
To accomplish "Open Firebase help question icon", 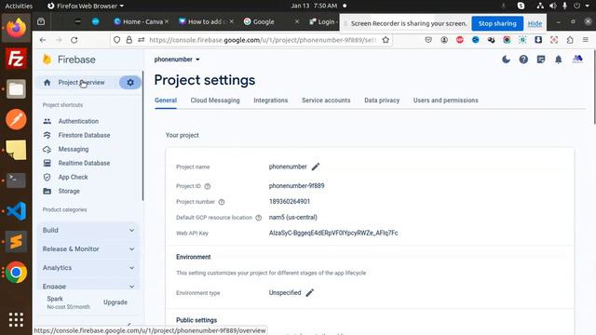I will (x=523, y=60).
